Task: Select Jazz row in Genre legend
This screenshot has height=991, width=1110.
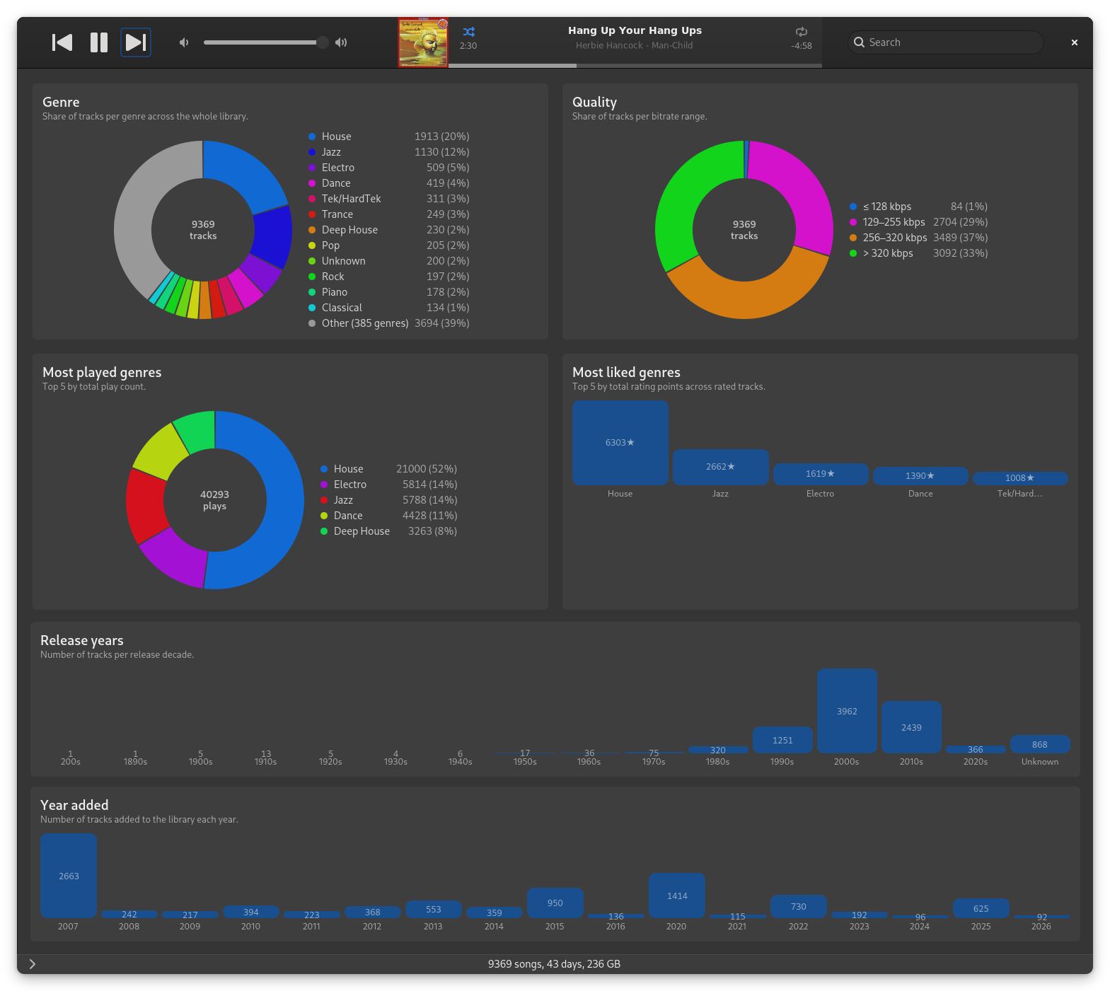Action: click(389, 152)
